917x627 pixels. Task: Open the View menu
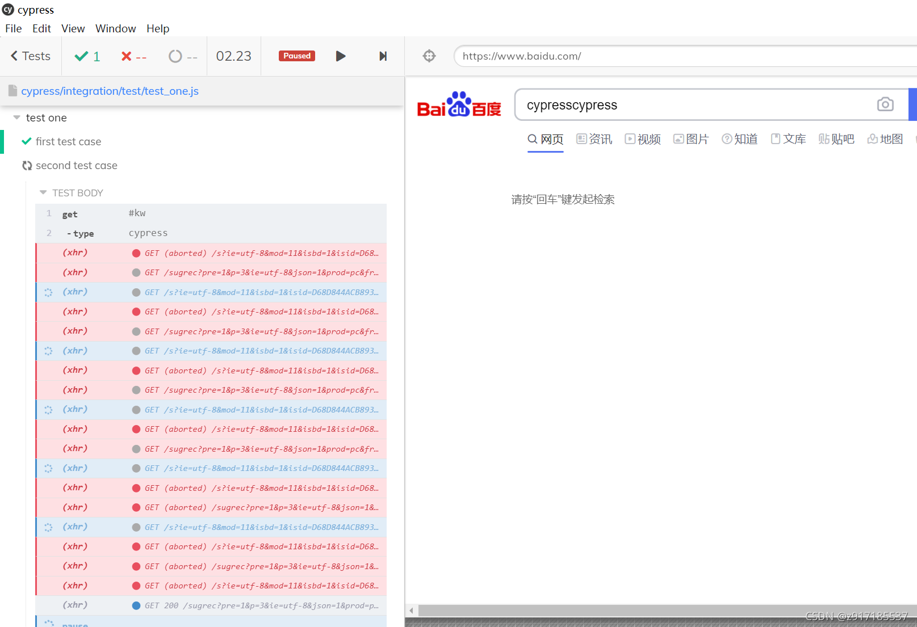[73, 28]
